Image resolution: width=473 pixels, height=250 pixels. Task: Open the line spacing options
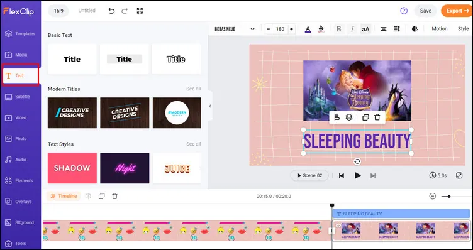pyautogui.click(x=397, y=29)
